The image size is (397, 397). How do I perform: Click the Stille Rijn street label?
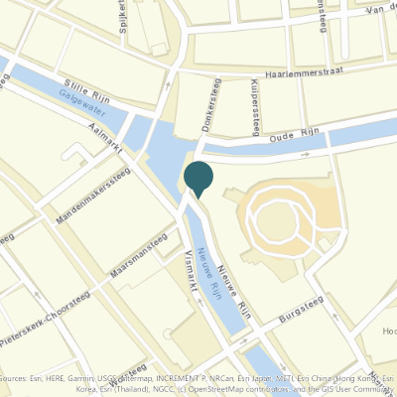[87, 91]
